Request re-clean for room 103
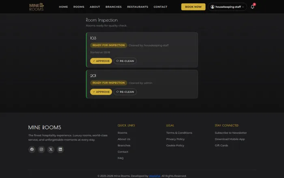This screenshot has width=284, height=178. click(125, 61)
